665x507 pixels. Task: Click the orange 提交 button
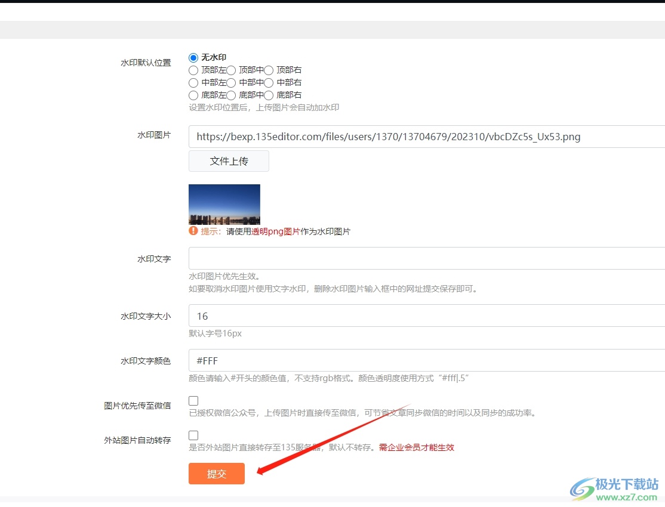[217, 474]
